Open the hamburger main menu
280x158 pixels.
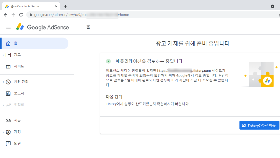[x=8, y=27]
